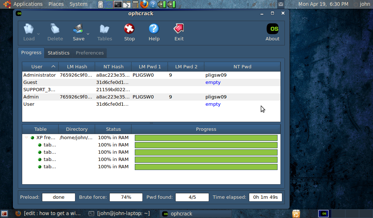This screenshot has width=373, height=218.
Task: Click the XP free table status dot
Action: 32,138
